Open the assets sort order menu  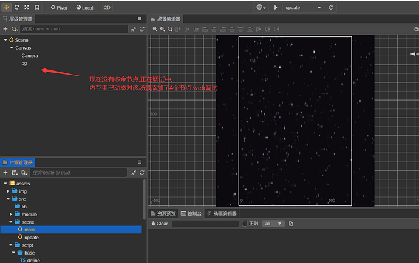[15, 173]
